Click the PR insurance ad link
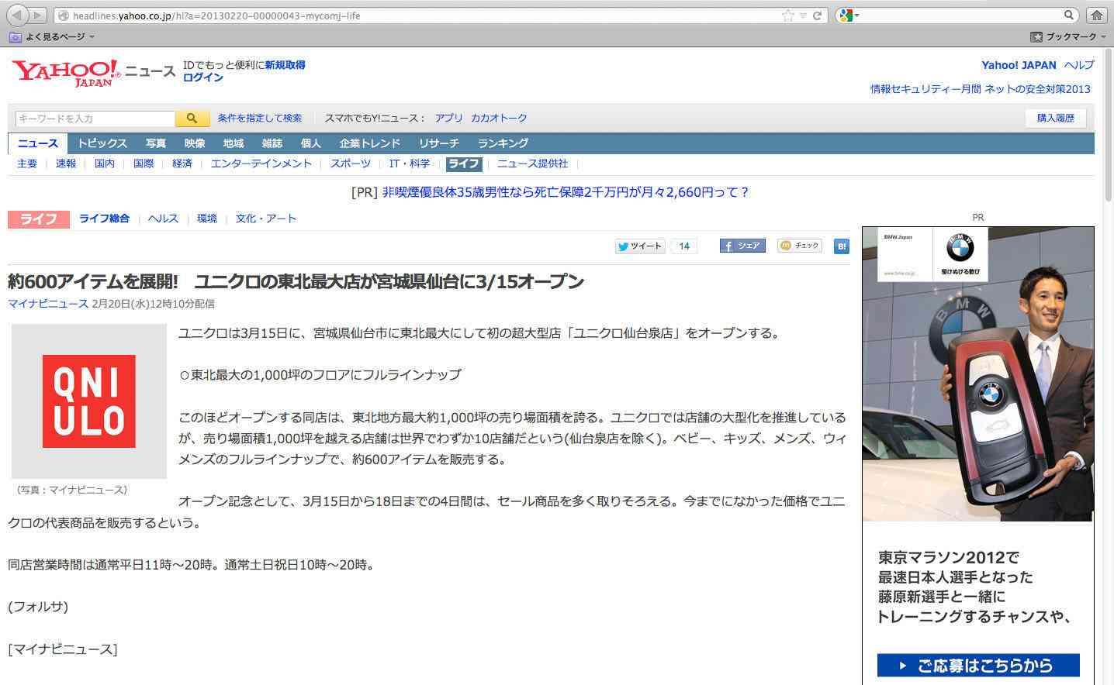 point(566,192)
